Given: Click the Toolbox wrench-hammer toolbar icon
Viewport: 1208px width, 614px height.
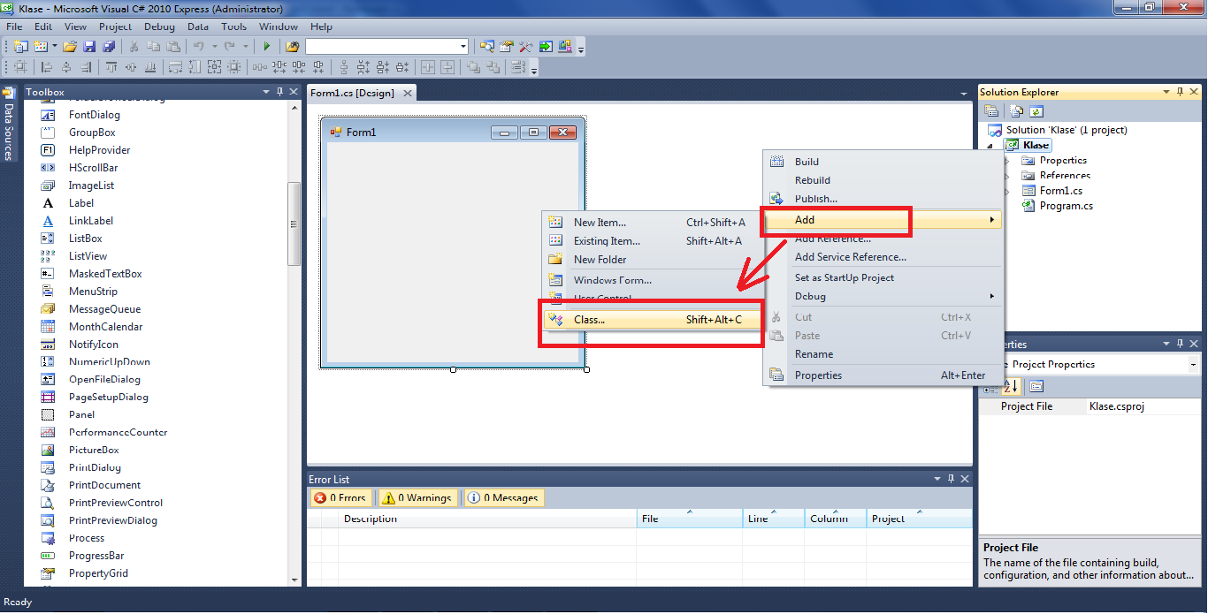Looking at the screenshot, I should (x=526, y=46).
